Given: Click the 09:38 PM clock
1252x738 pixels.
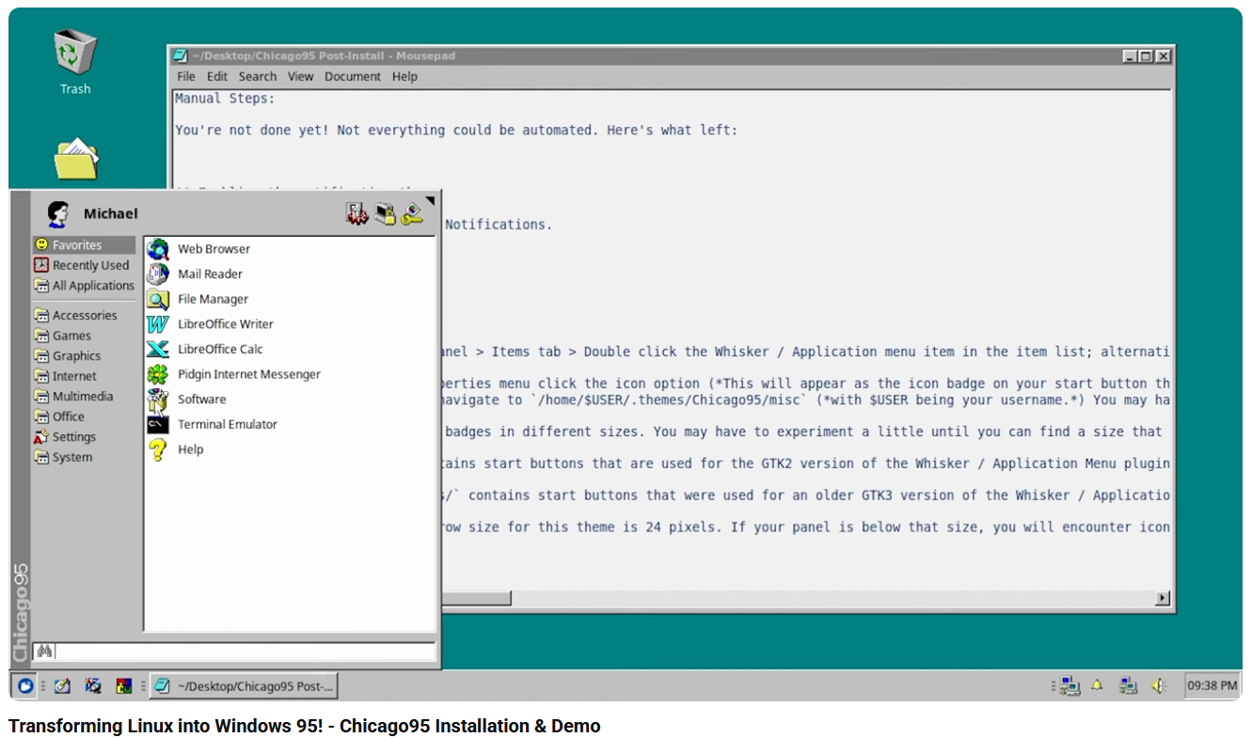Looking at the screenshot, I should click(1212, 686).
